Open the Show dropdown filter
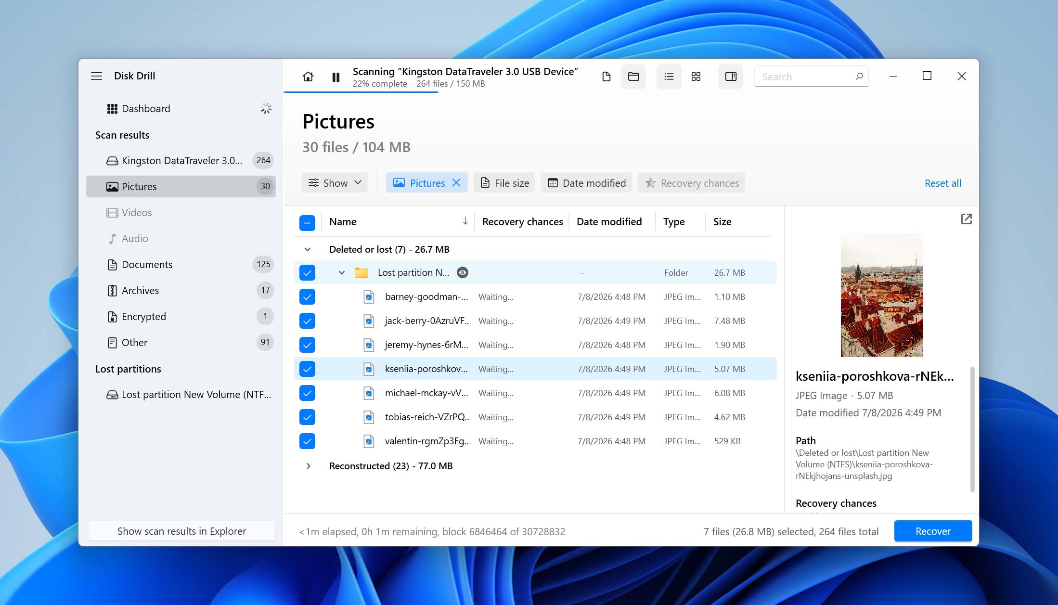 (x=335, y=183)
